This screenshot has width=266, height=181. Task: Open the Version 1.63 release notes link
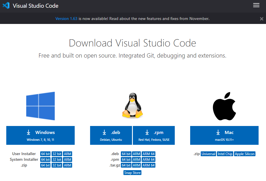point(66,19)
